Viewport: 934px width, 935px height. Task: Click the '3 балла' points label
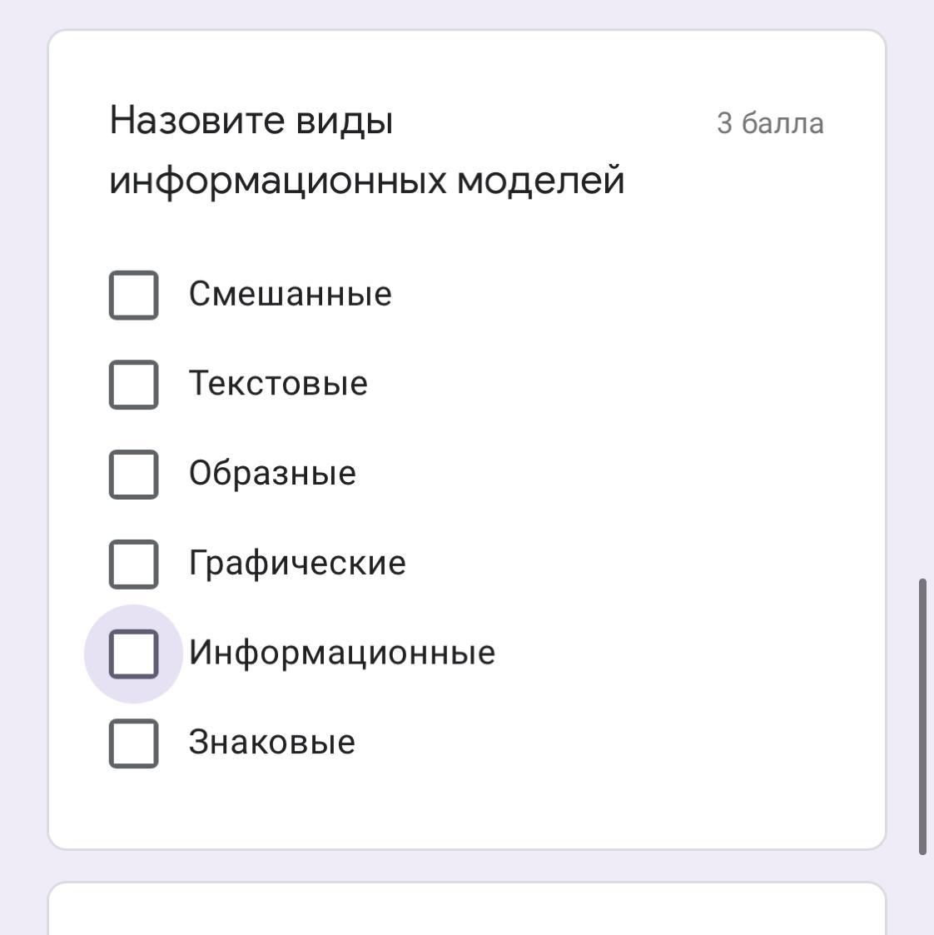[770, 124]
